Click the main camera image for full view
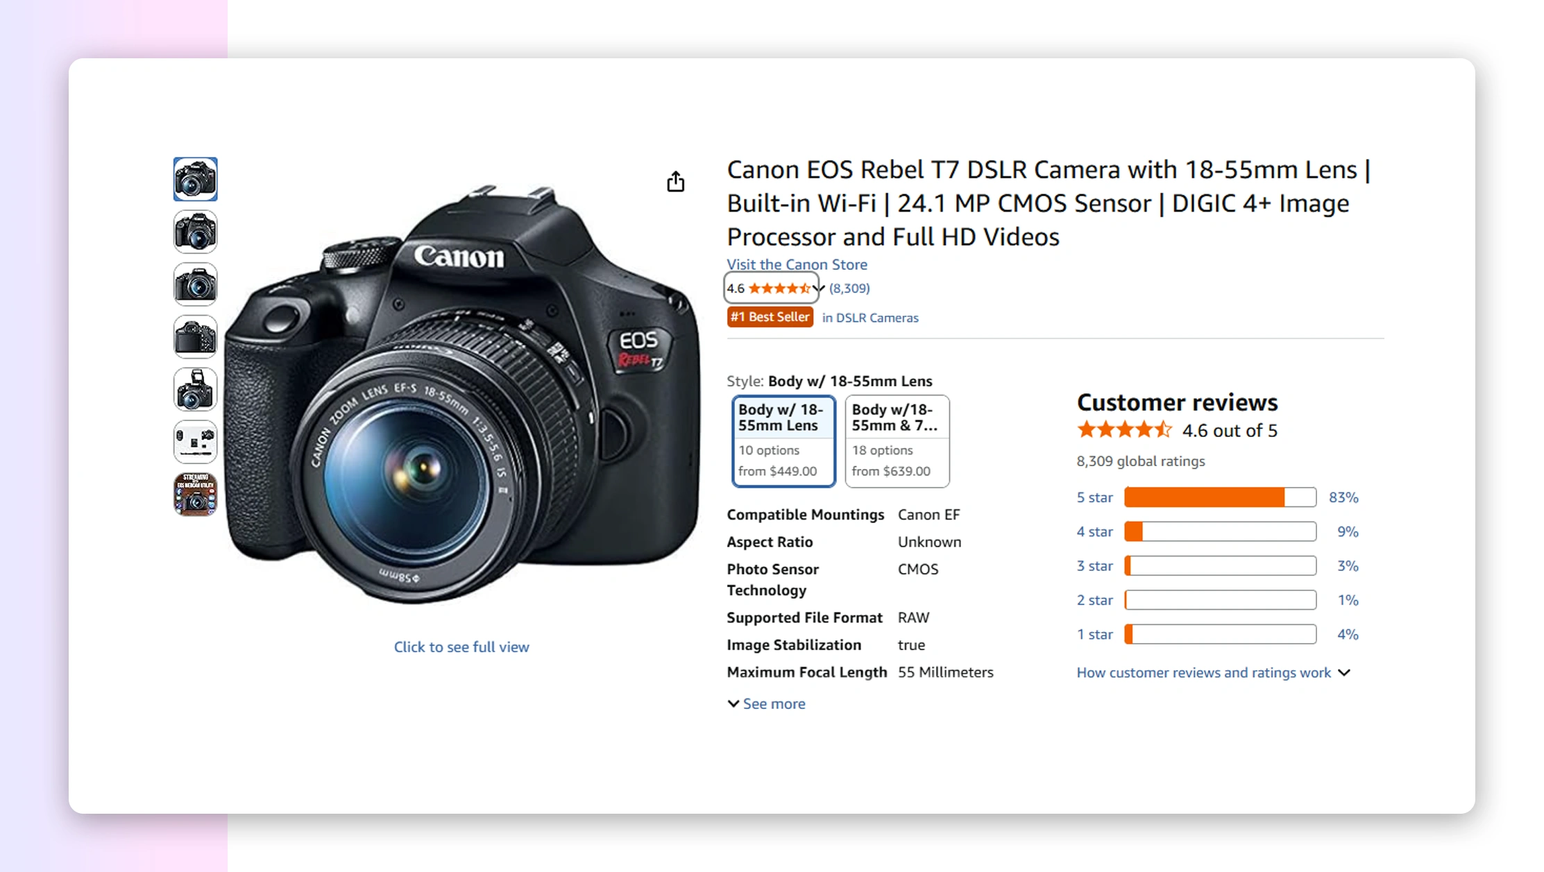 point(461,395)
